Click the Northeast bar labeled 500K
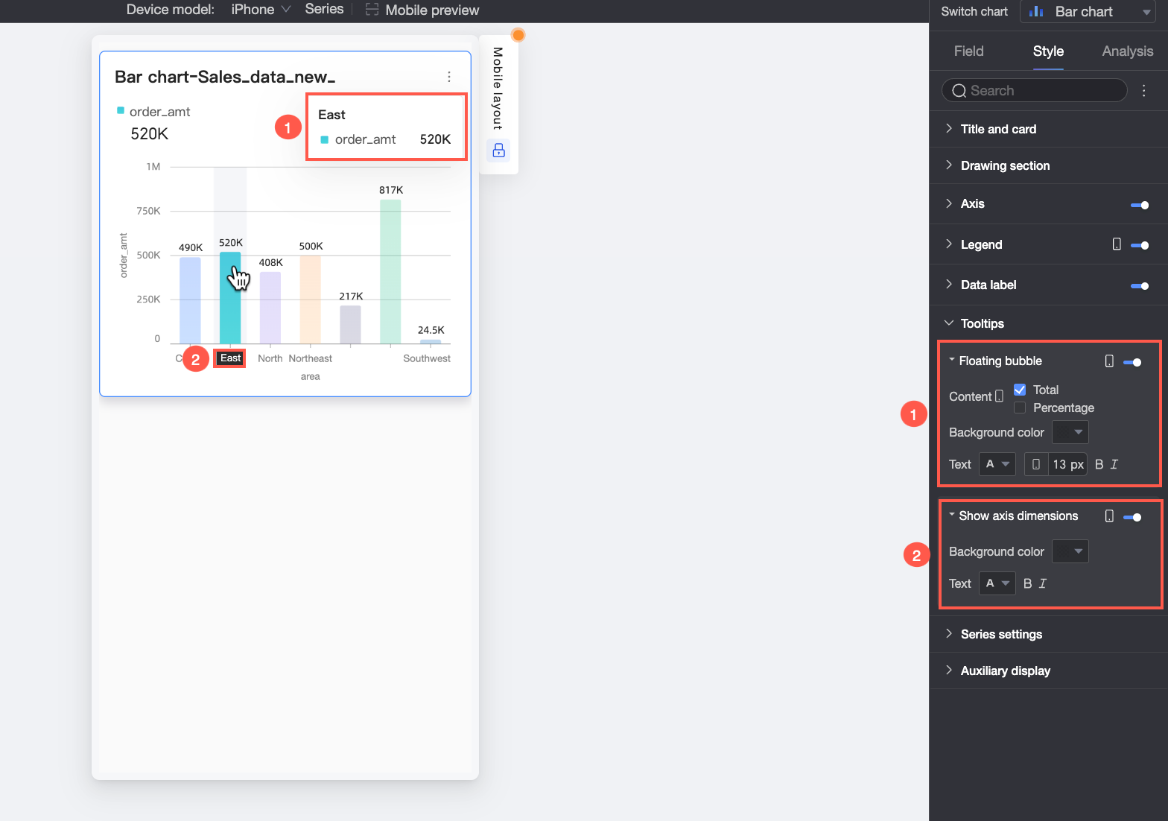Image resolution: width=1168 pixels, height=821 pixels. (311, 299)
